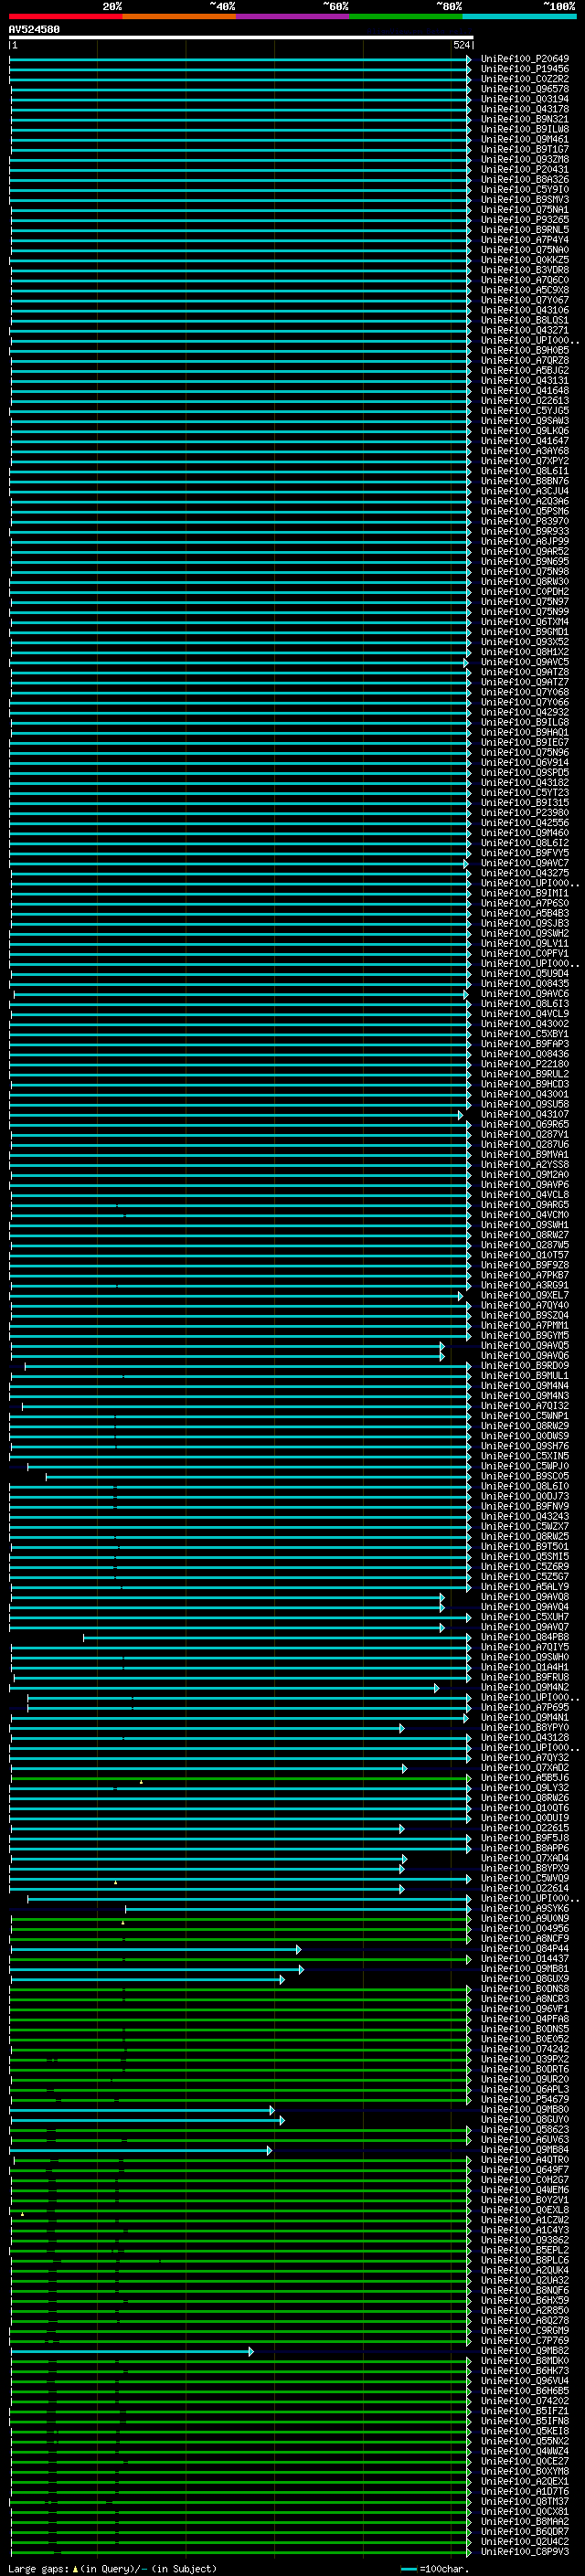585x2576 pixels.
Task: Click the 524 end position number
Action: pos(461,46)
